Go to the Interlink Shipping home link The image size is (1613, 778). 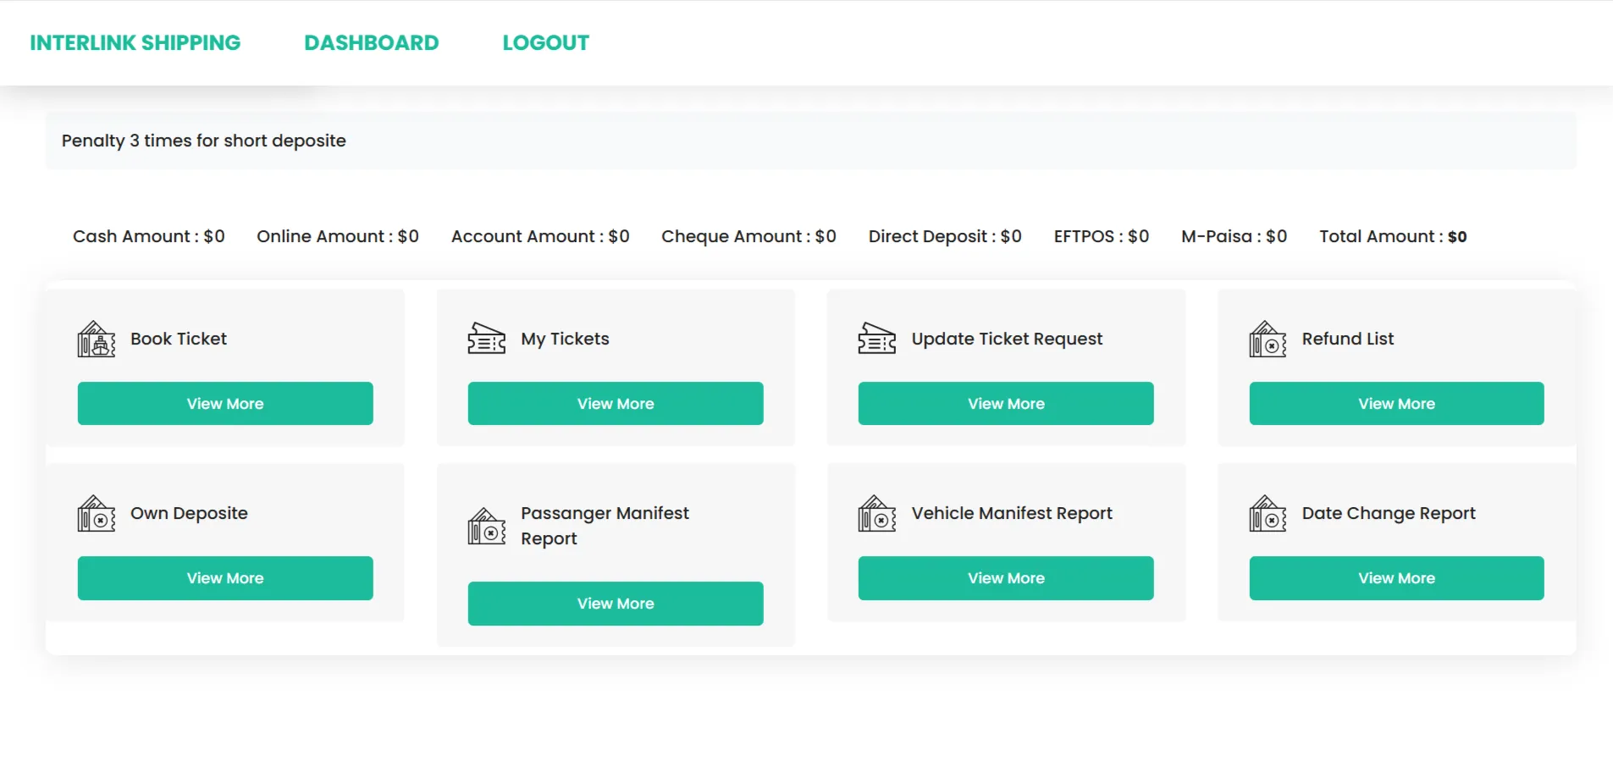[x=135, y=42]
